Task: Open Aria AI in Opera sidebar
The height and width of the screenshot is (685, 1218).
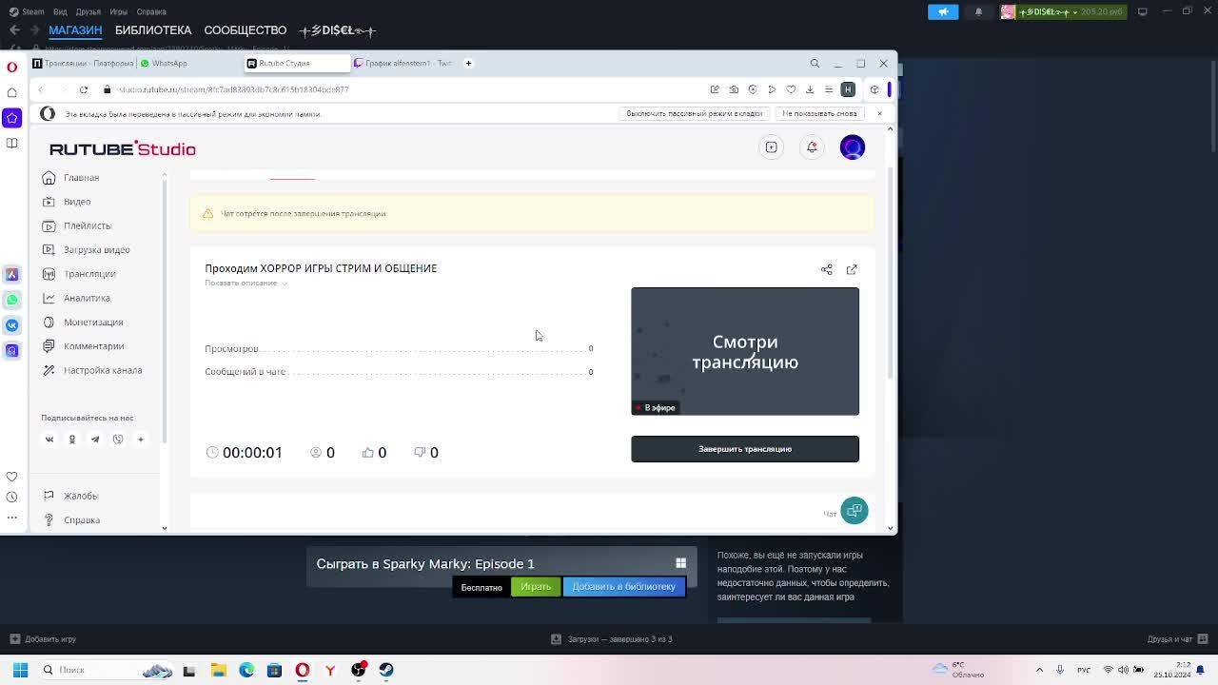Action: pos(11,274)
